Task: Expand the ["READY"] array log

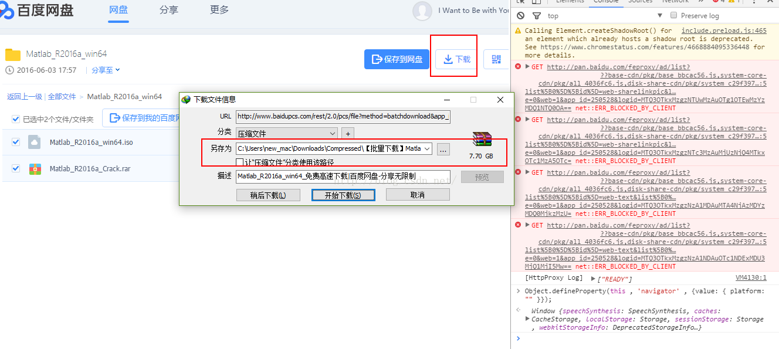Action: click(x=592, y=279)
